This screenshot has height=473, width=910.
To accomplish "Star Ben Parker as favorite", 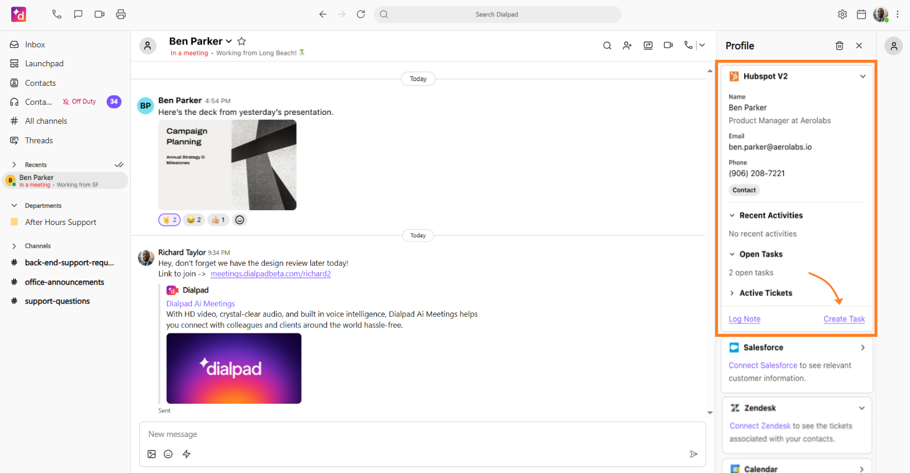I will (242, 41).
